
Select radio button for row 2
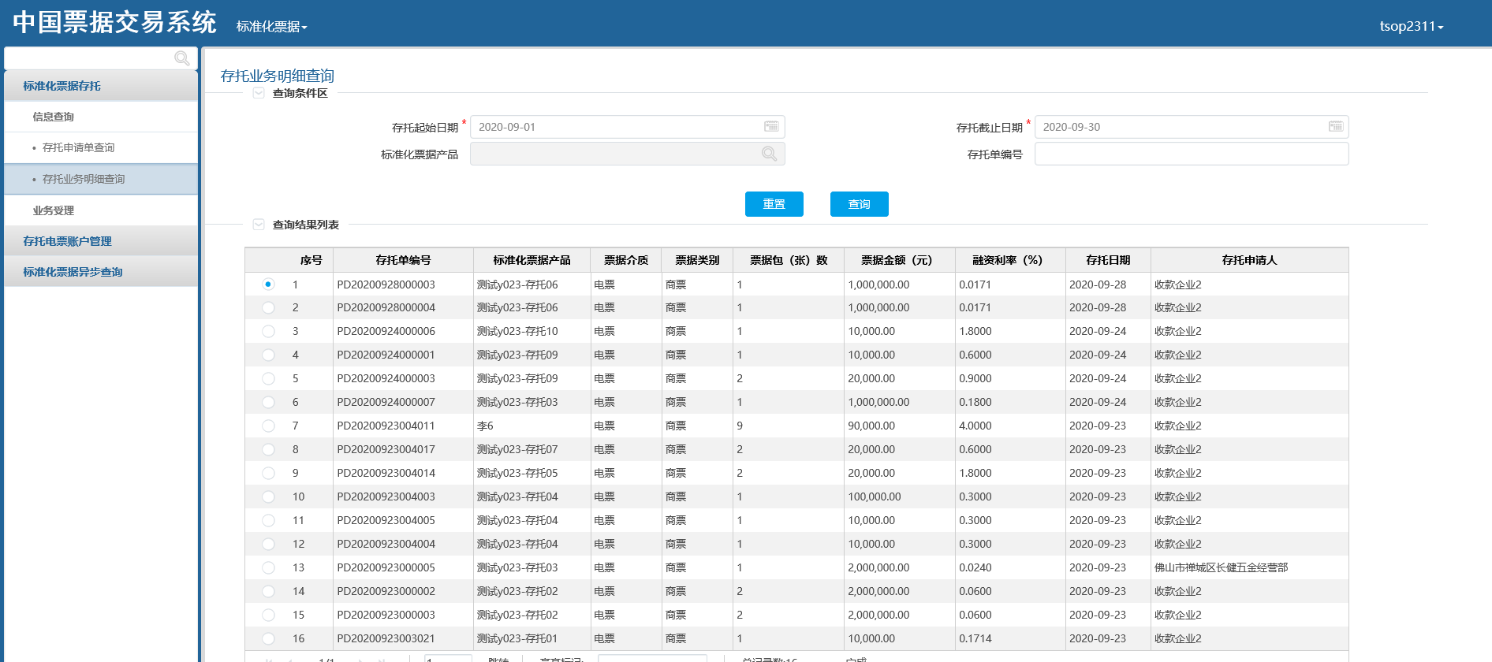[x=268, y=308]
